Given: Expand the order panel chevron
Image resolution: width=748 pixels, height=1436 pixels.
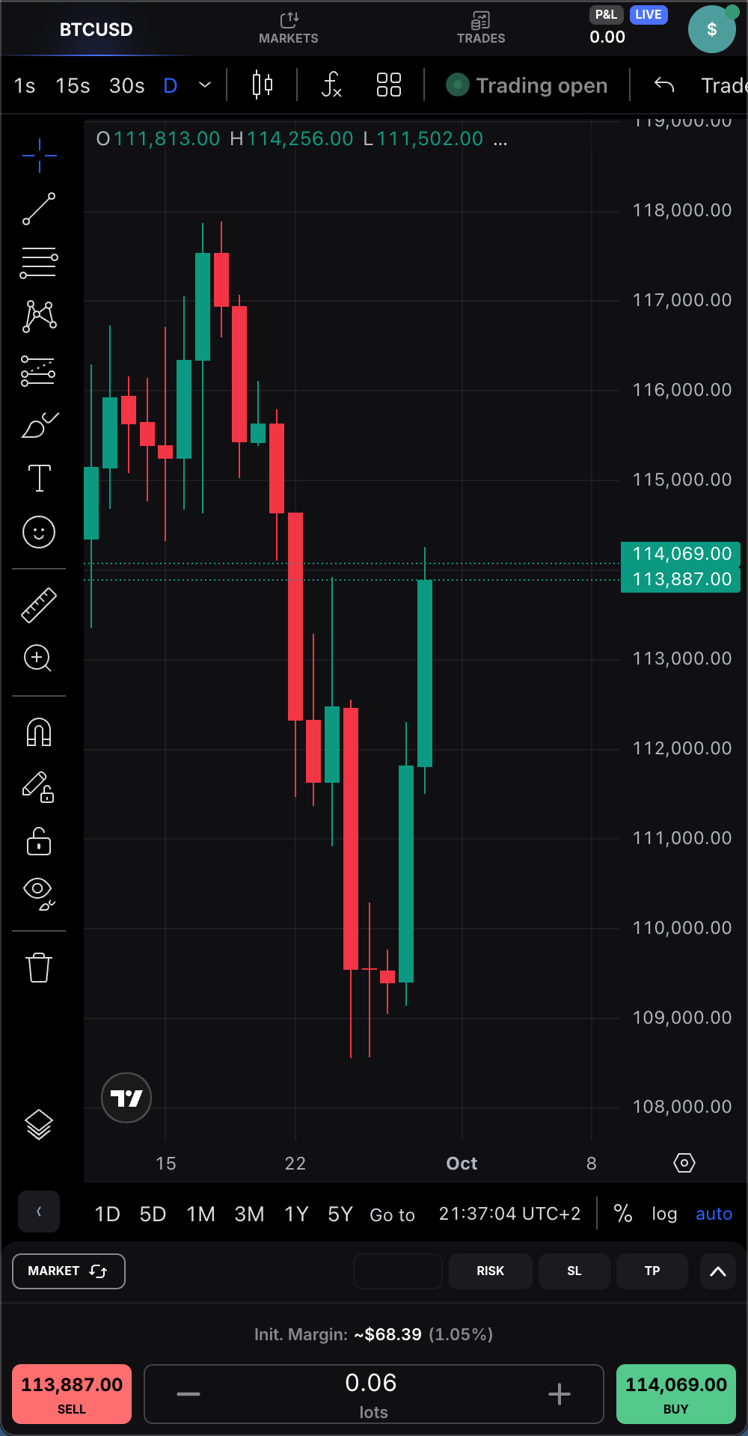Looking at the screenshot, I should pyautogui.click(x=717, y=1271).
